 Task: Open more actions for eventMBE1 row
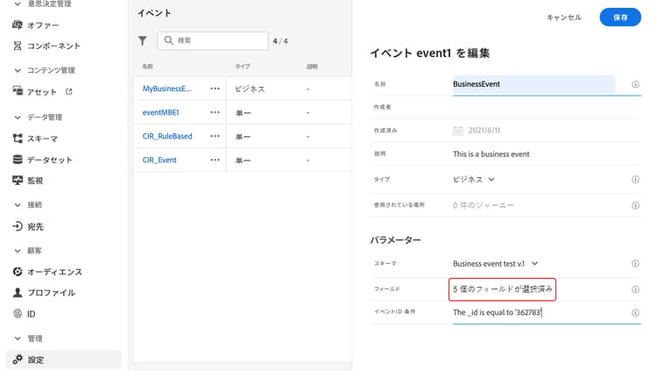point(215,112)
